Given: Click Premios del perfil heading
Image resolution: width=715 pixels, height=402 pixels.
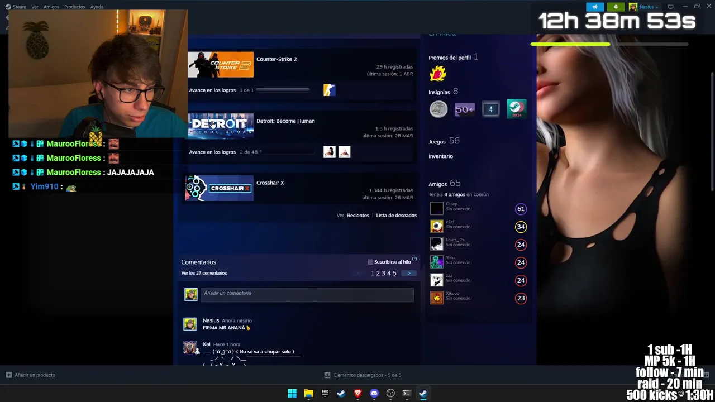Looking at the screenshot, I should pyautogui.click(x=450, y=58).
